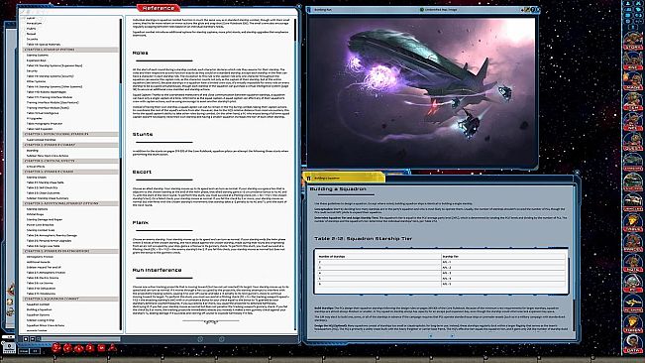Open the Tables sidebar button
The height and width of the screenshot is (363, 645).
[633, 222]
